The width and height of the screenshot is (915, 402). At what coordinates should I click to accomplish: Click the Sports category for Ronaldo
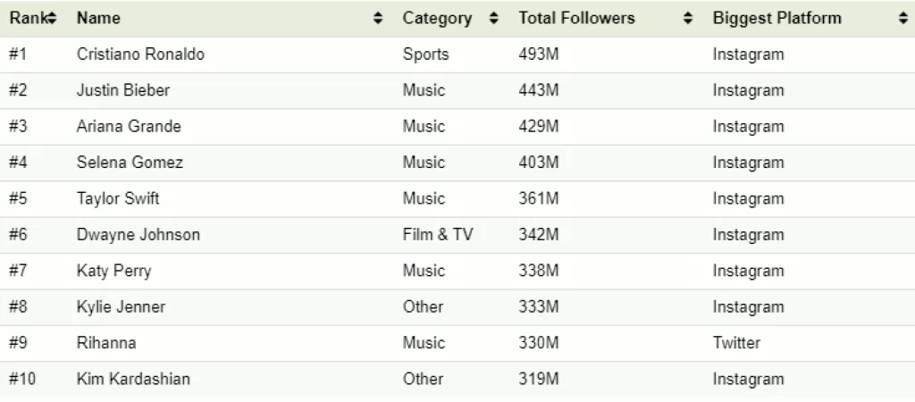coord(425,54)
